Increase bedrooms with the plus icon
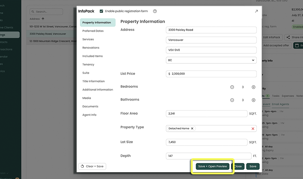 (254, 87)
